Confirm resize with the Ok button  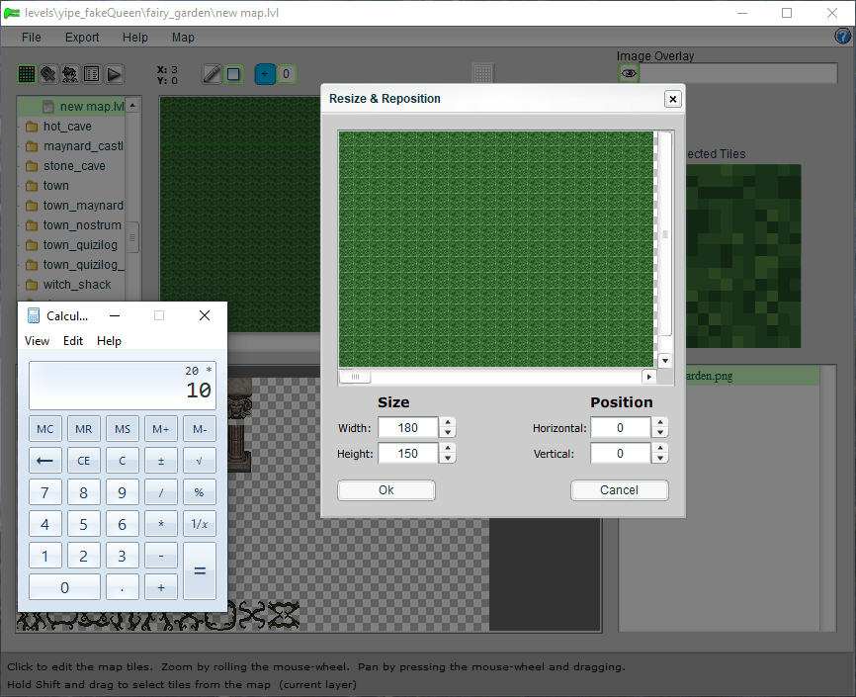(385, 490)
